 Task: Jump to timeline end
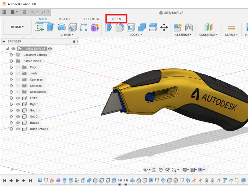coord(30,180)
